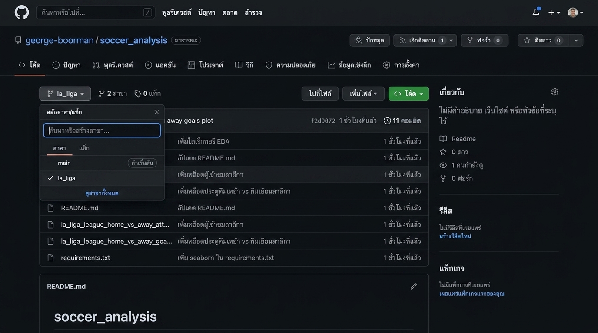Click file icon beside la_liga_league_home_vs_away_att...
598x333 pixels.
click(50, 225)
